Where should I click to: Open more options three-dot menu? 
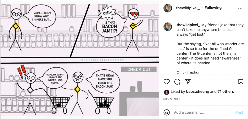240,8
